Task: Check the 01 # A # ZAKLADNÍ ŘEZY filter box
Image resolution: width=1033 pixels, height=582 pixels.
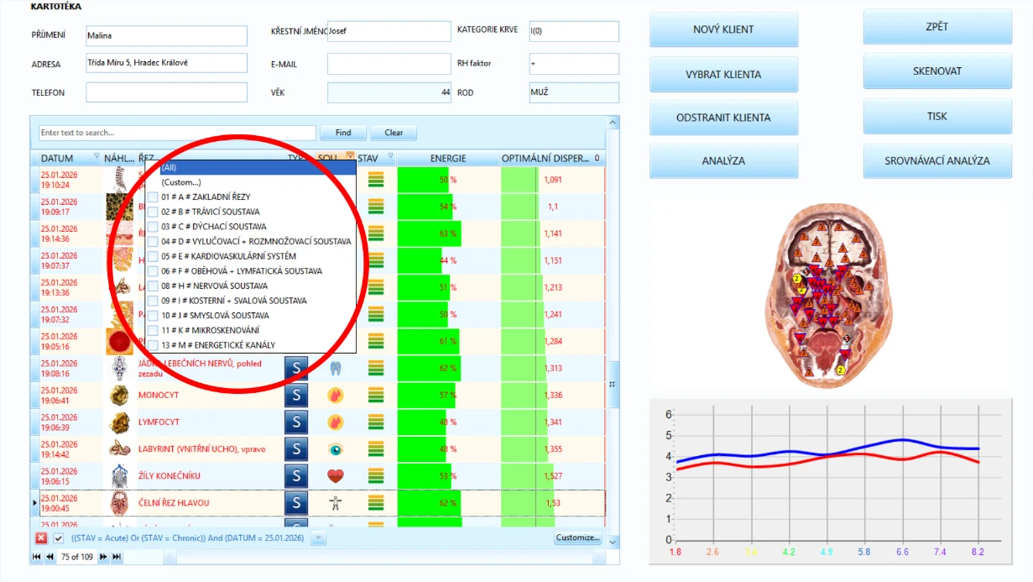Action: tap(153, 197)
